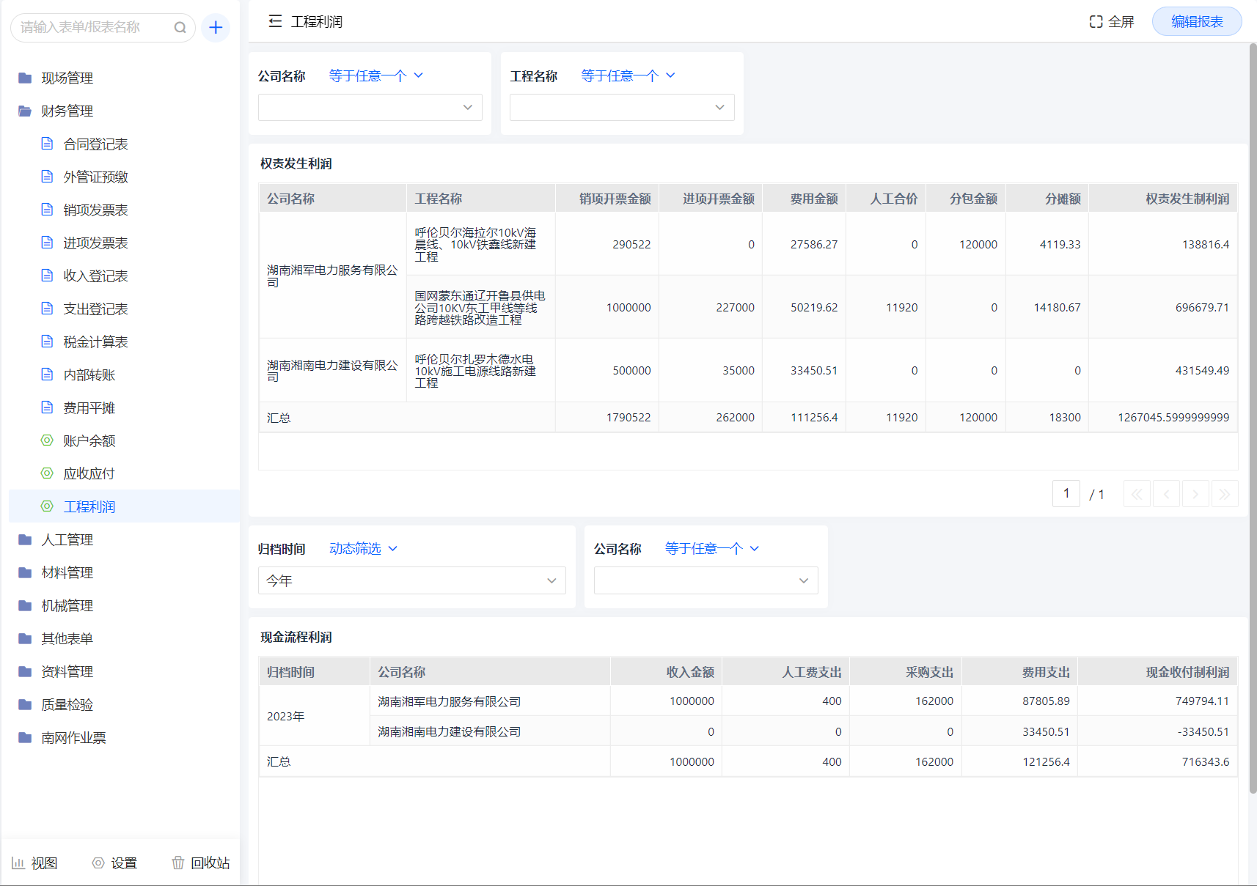Open the top 公司名称 value select box
The height and width of the screenshot is (886, 1257).
(x=370, y=107)
